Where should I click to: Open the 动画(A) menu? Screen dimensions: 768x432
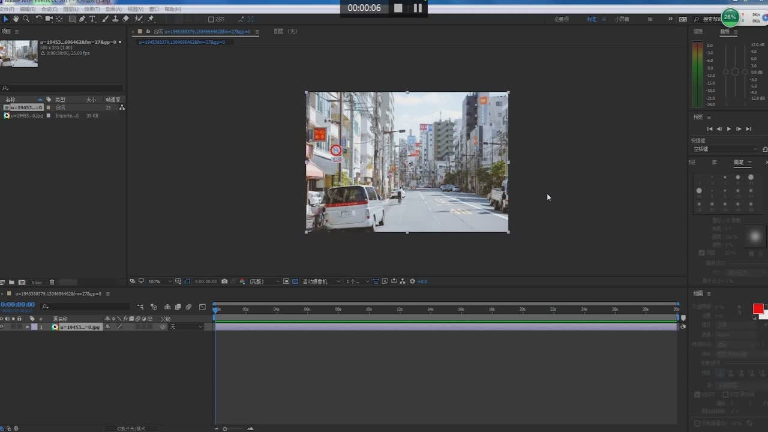(113, 10)
